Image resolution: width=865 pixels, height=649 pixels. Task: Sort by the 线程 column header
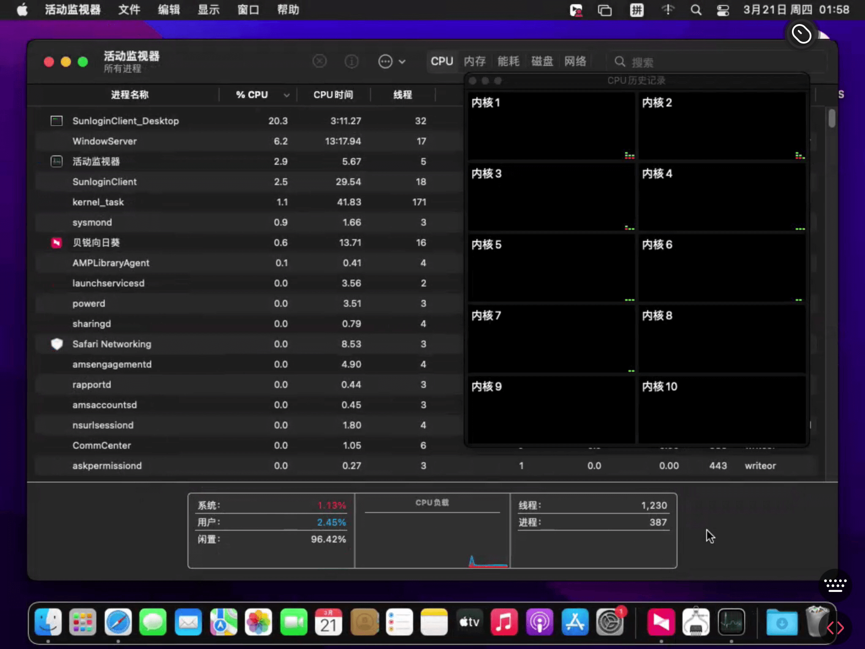[x=403, y=95]
